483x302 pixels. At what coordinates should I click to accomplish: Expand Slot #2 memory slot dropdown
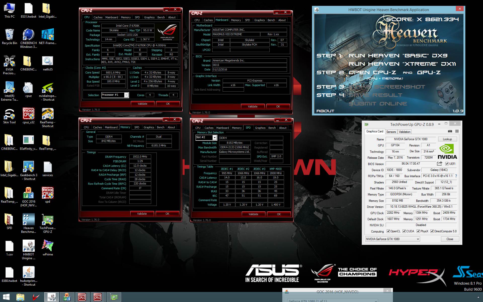214,137
